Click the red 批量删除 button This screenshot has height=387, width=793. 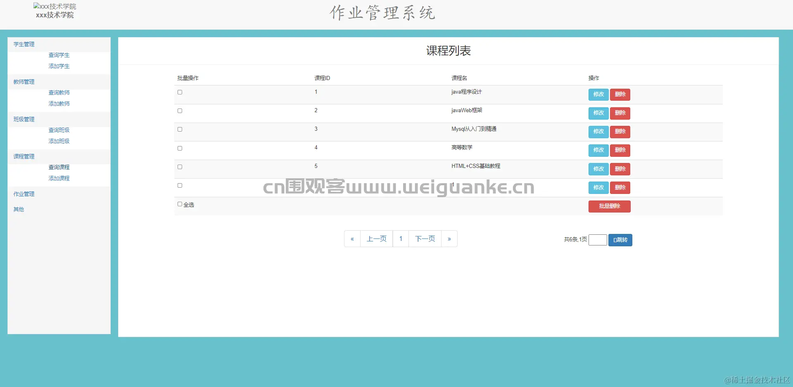(609, 206)
